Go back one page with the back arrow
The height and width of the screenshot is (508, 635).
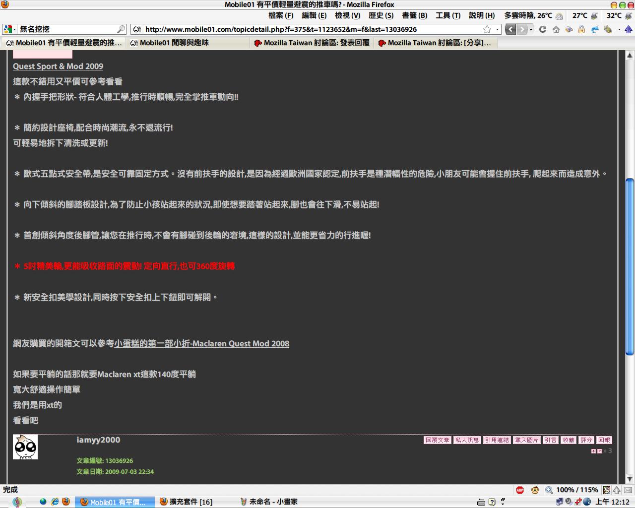[x=510, y=29]
